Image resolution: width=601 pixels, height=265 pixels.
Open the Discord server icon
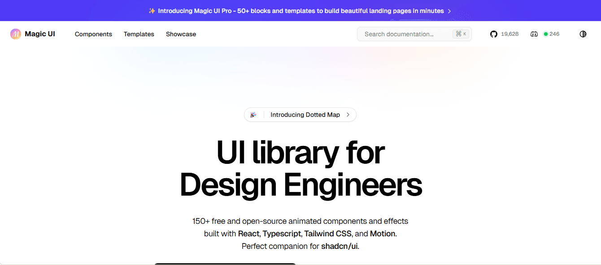click(x=534, y=34)
